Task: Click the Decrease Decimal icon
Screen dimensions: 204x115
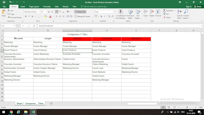Action: 112,16
